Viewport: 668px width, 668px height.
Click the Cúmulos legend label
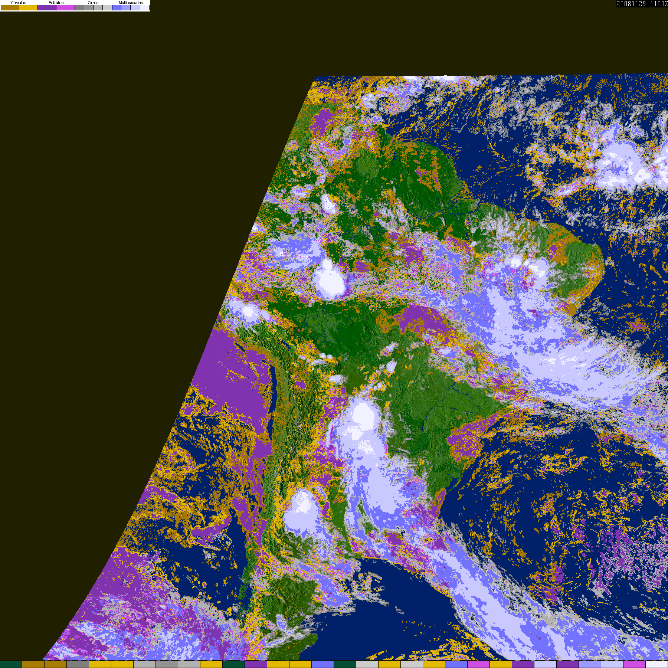tap(19, 3)
